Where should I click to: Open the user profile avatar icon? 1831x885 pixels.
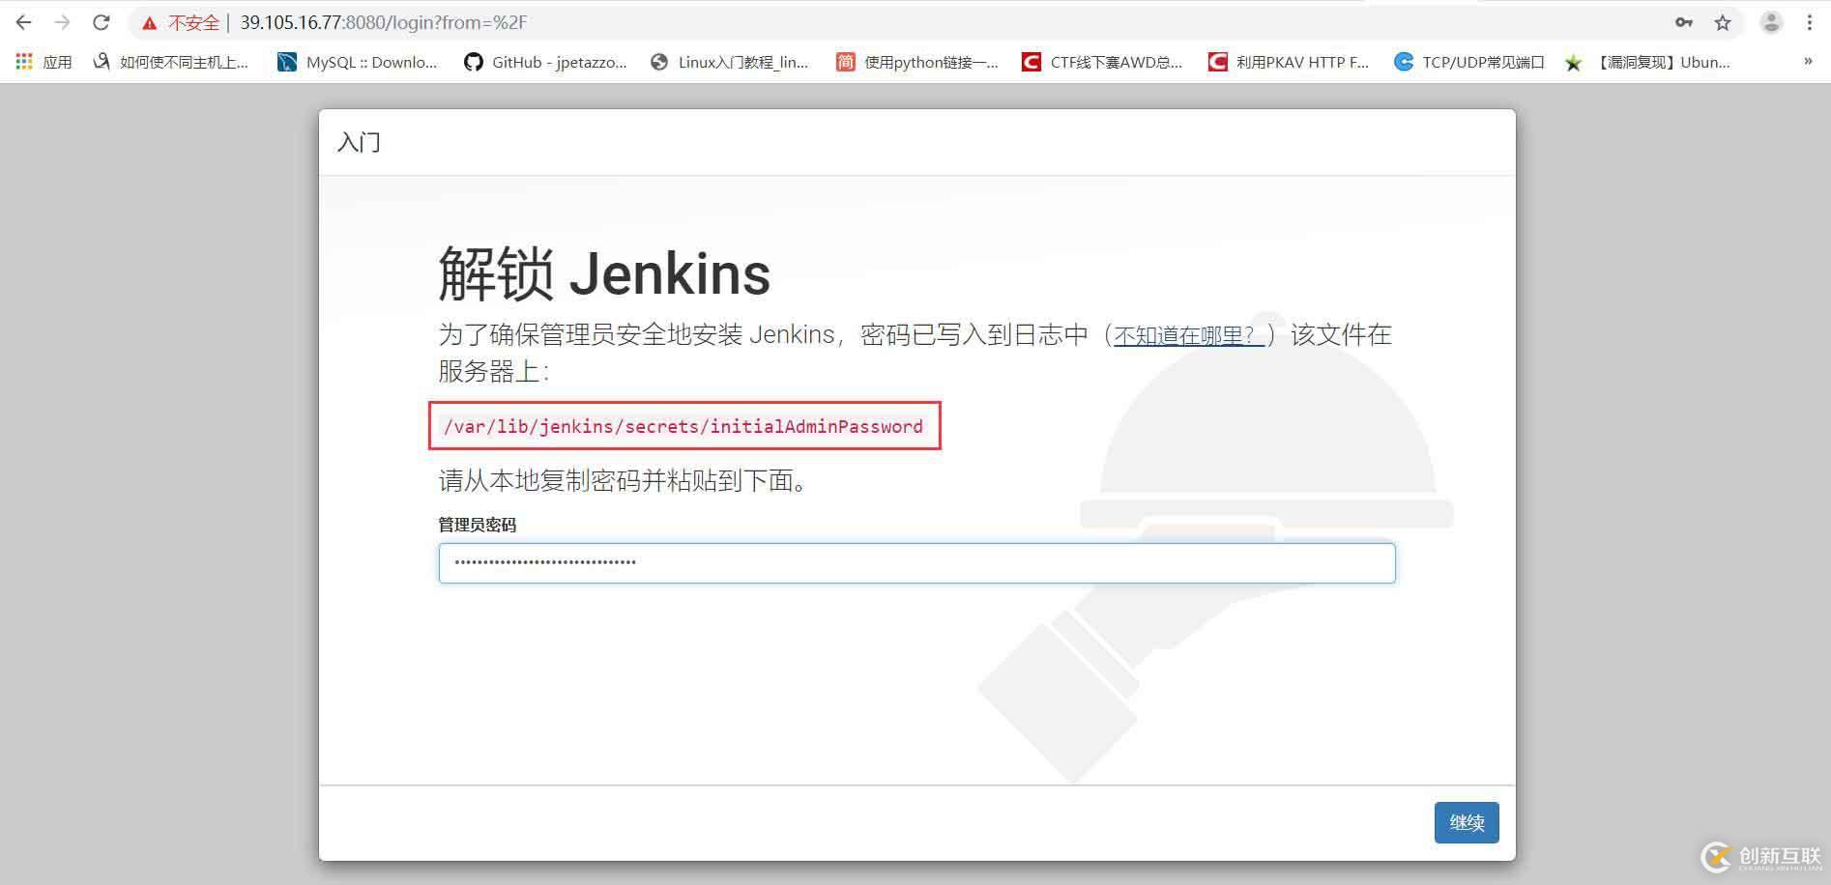pyautogui.click(x=1771, y=22)
